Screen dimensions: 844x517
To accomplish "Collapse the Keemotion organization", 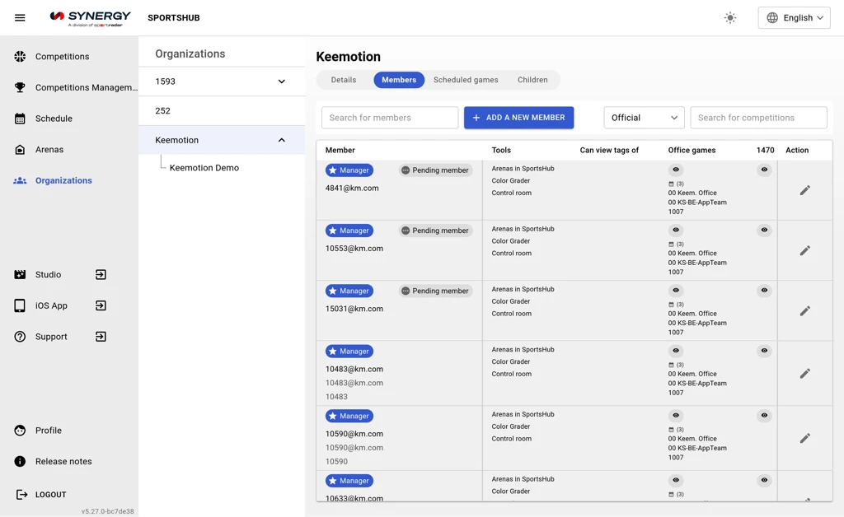I will coord(281,140).
